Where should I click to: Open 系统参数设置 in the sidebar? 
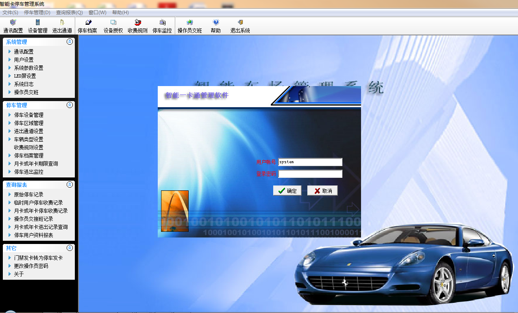point(28,68)
